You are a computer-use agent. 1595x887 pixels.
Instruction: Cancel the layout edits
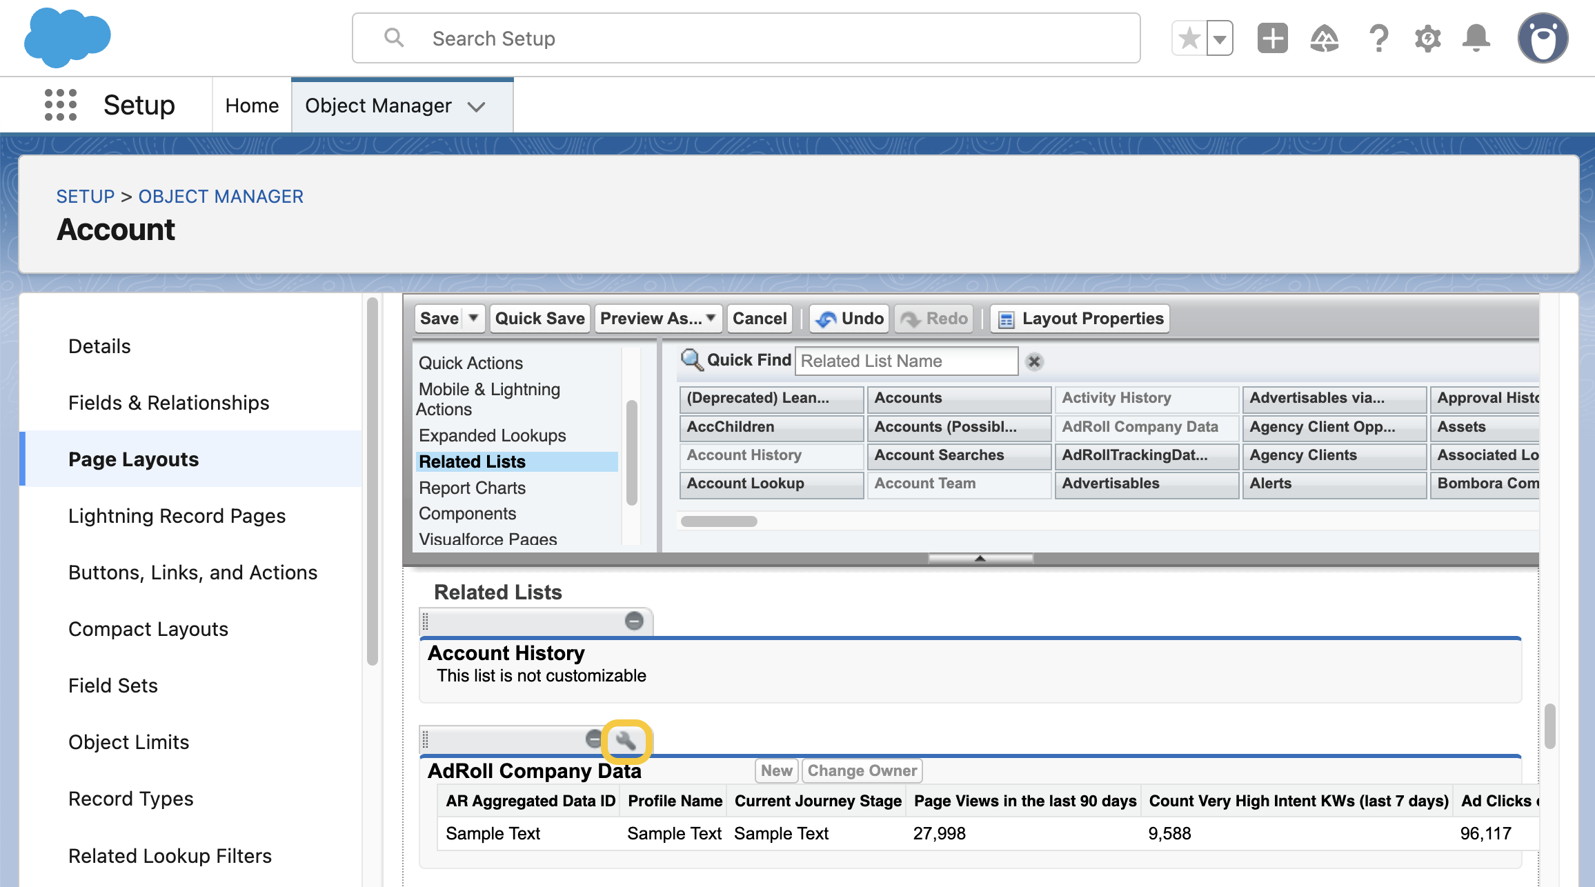[x=760, y=319]
